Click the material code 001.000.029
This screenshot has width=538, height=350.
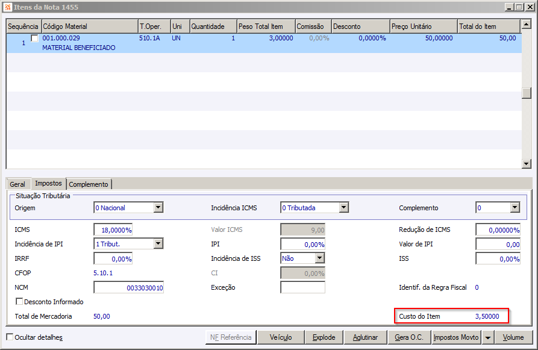[x=61, y=38]
